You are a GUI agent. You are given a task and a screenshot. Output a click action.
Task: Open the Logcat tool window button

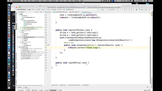tap(21, 90)
